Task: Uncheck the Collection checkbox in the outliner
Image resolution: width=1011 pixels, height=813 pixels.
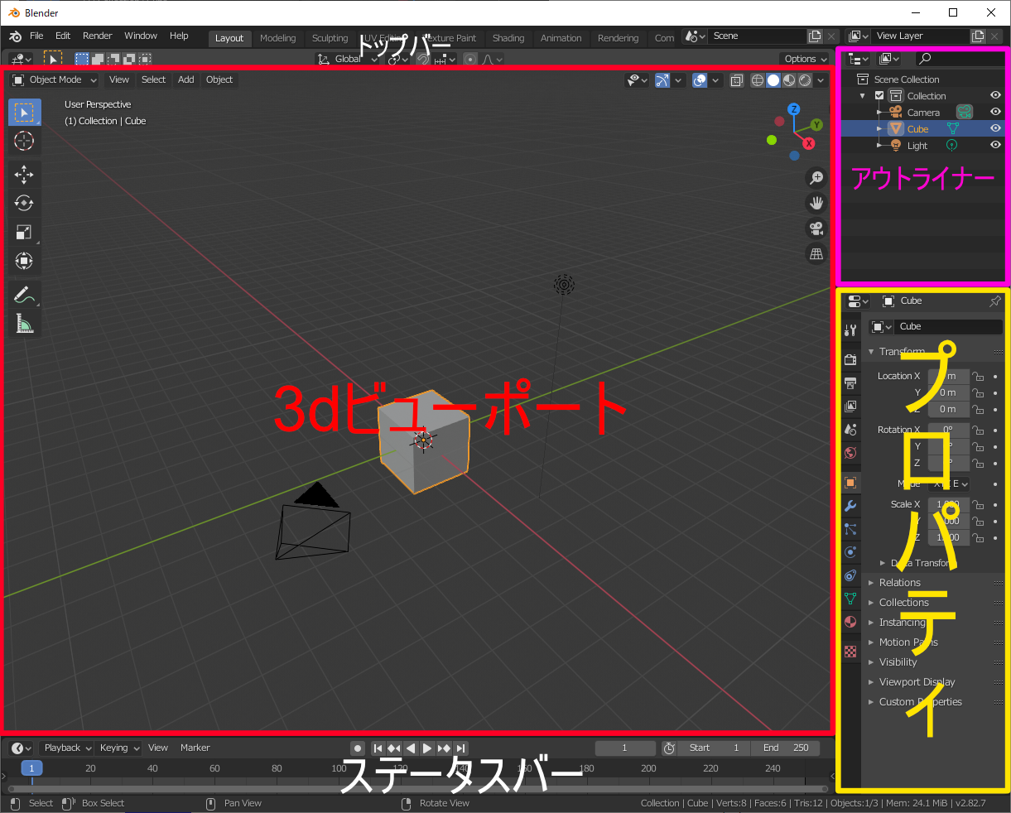Action: pyautogui.click(x=879, y=96)
